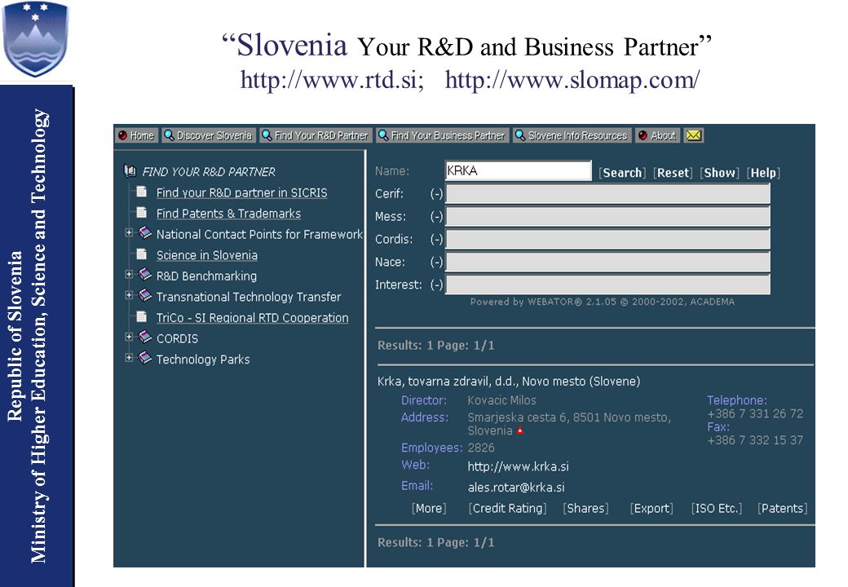Click red map marker icon after Slovenia address

pos(519,430)
